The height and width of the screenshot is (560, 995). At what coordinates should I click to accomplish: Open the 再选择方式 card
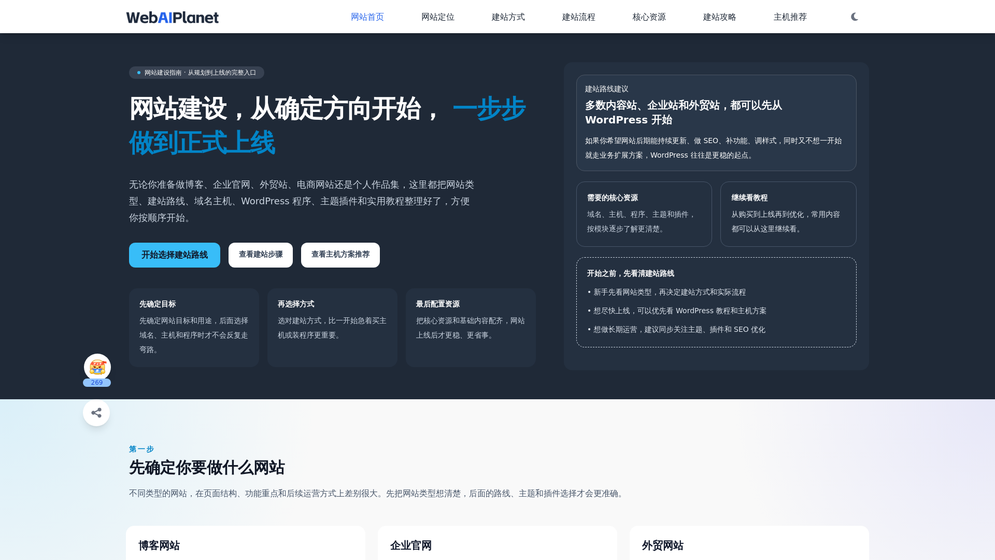pyautogui.click(x=332, y=328)
